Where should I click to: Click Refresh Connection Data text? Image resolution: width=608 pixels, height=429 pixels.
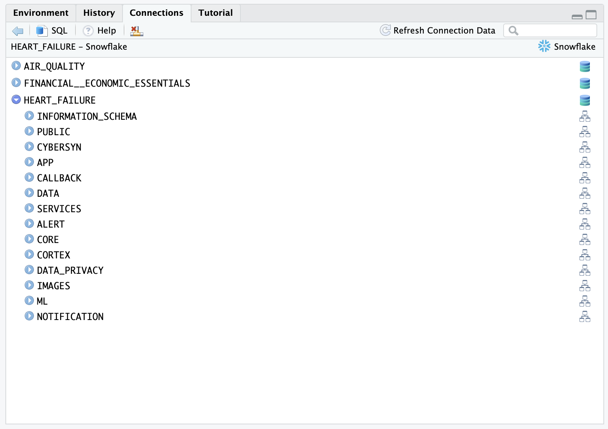point(444,31)
